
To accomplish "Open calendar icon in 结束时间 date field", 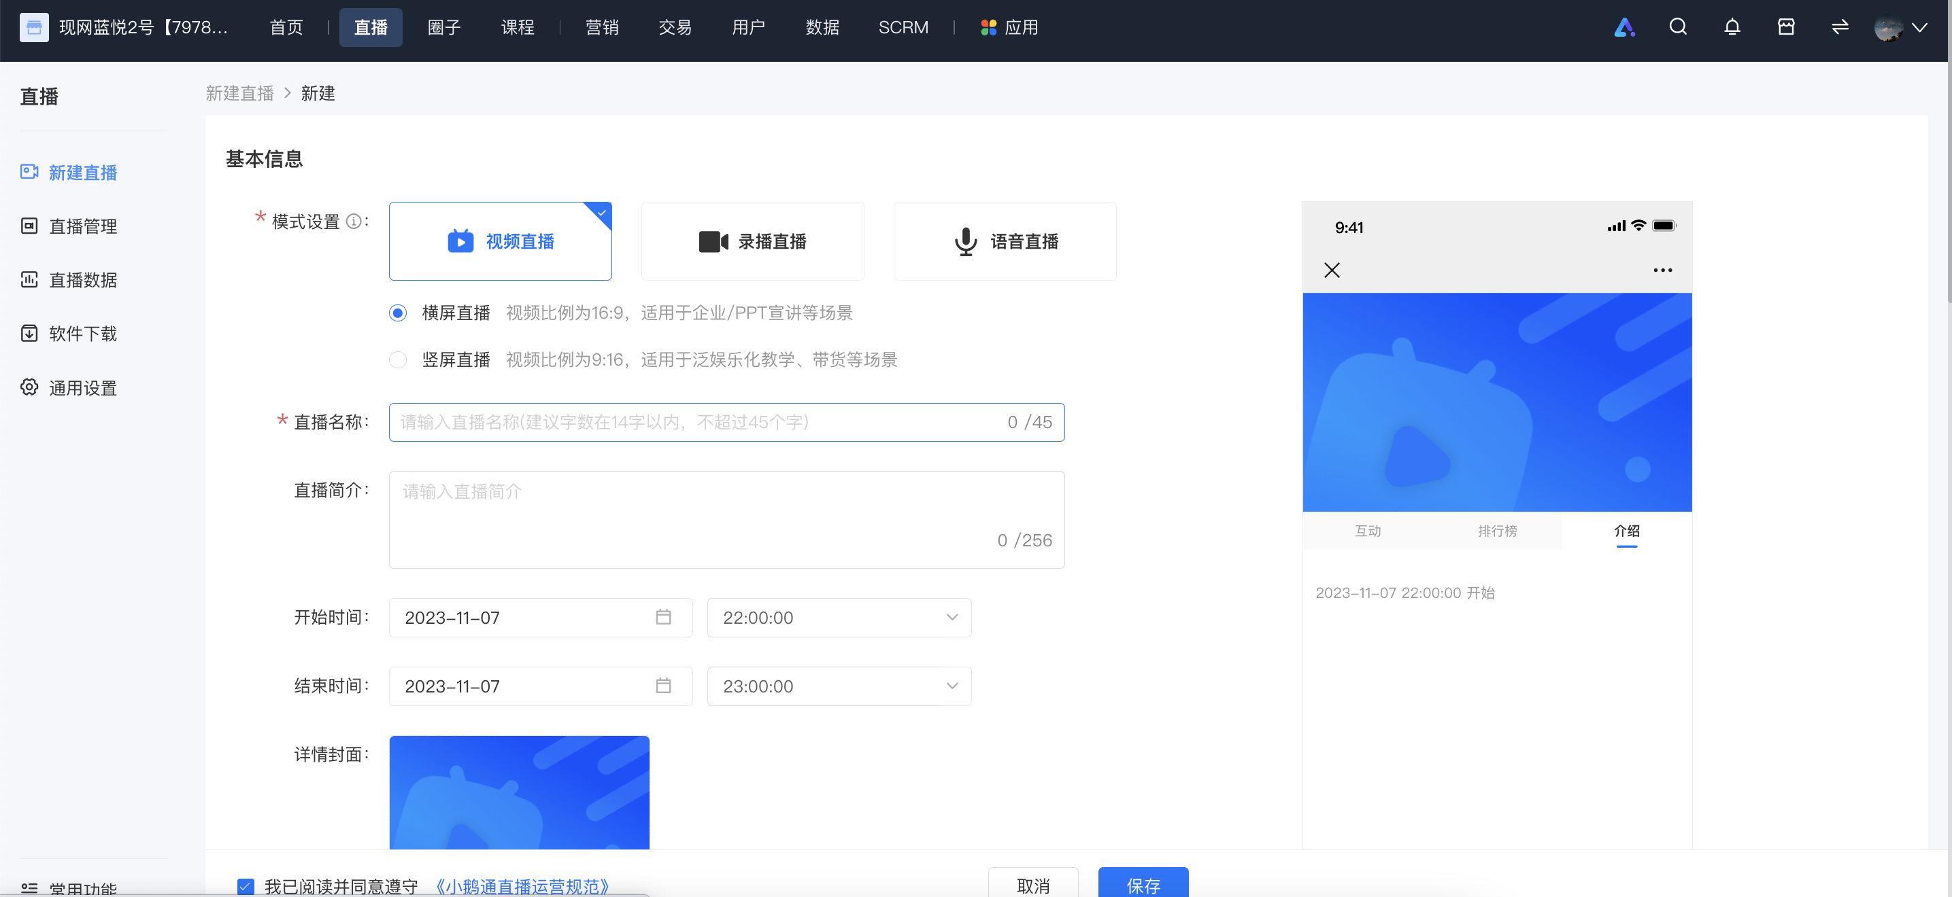I will (663, 686).
